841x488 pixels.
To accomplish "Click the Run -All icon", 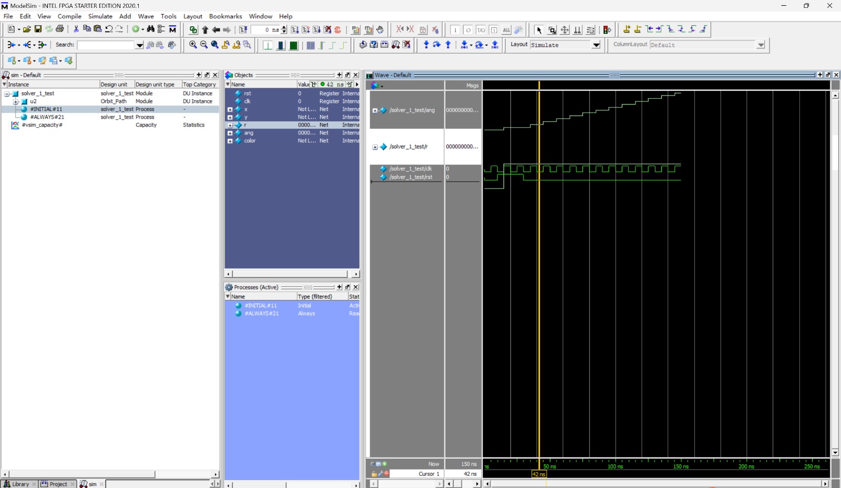I will click(x=317, y=30).
